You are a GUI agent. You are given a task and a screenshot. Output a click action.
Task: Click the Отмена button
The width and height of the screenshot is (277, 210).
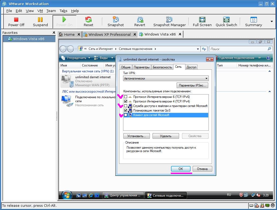pyautogui.click(x=202, y=169)
